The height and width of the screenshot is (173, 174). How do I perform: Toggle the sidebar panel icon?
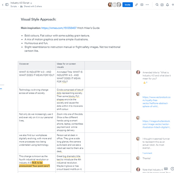coord(7,4)
